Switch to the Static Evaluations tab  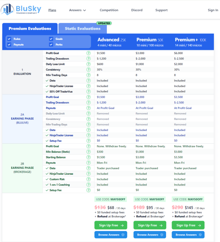tap(82, 28)
